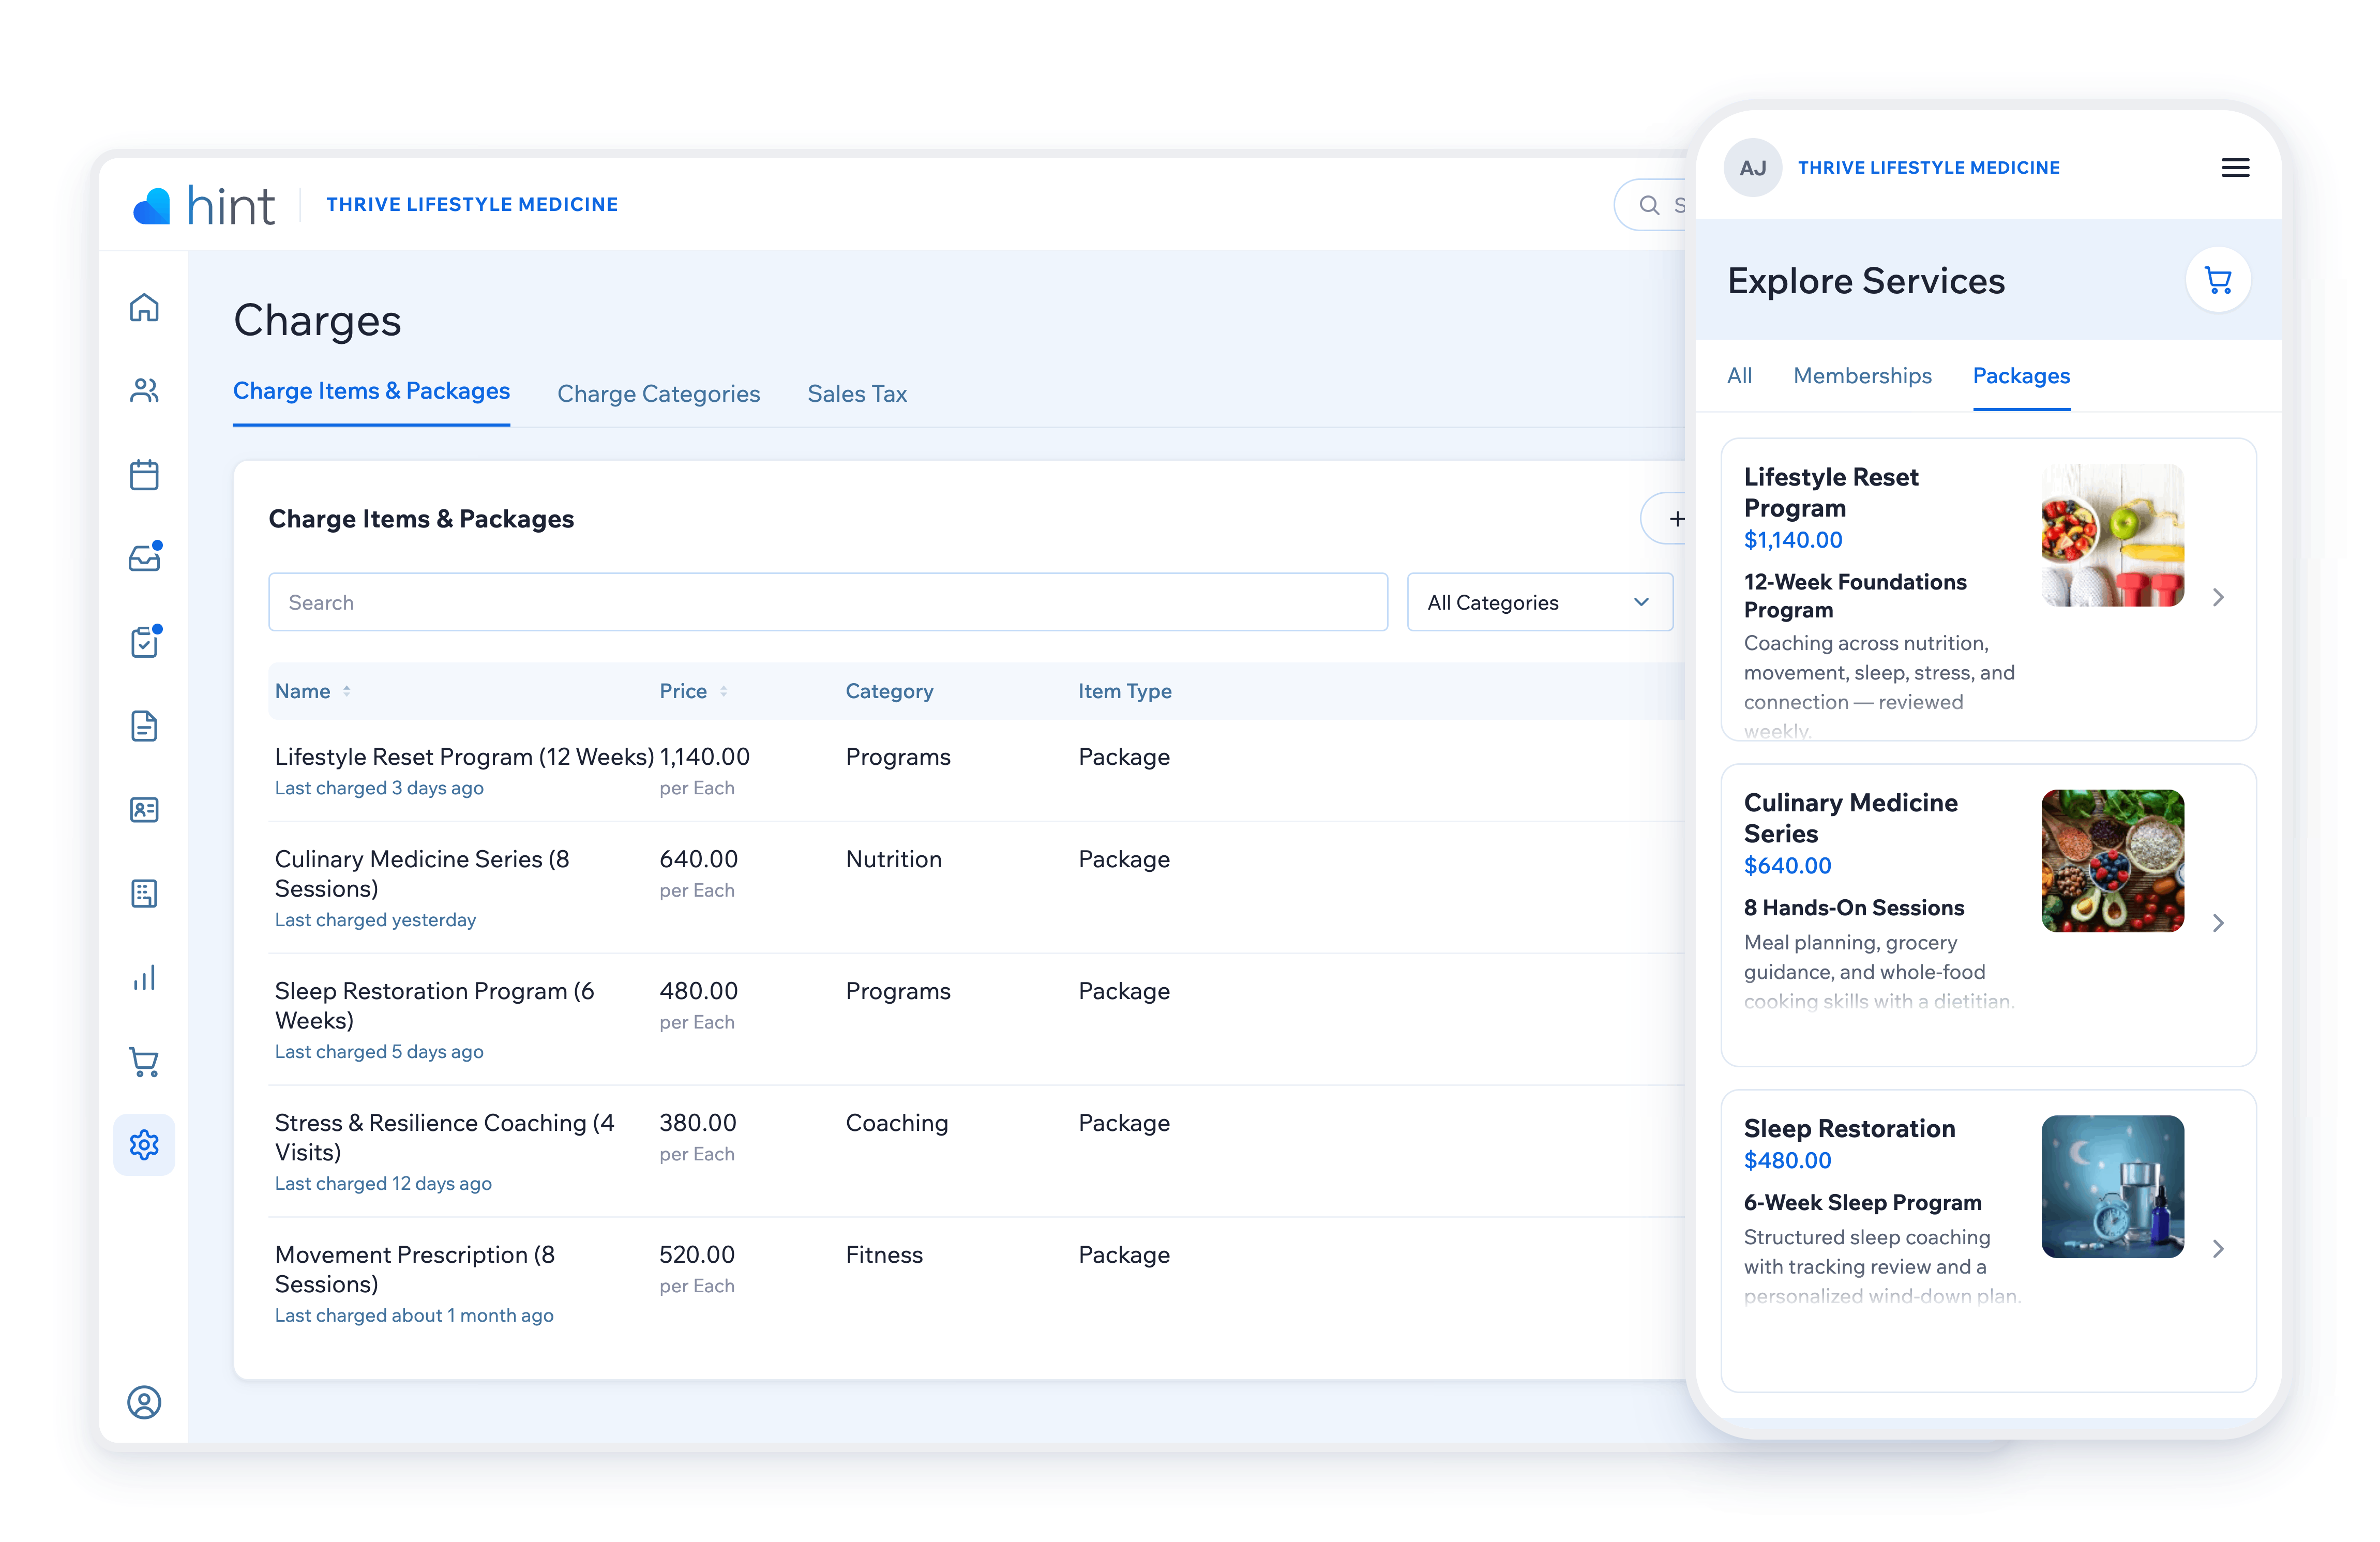Select the settings gear icon in sidebar
The height and width of the screenshot is (1542, 2380).
tap(144, 1144)
